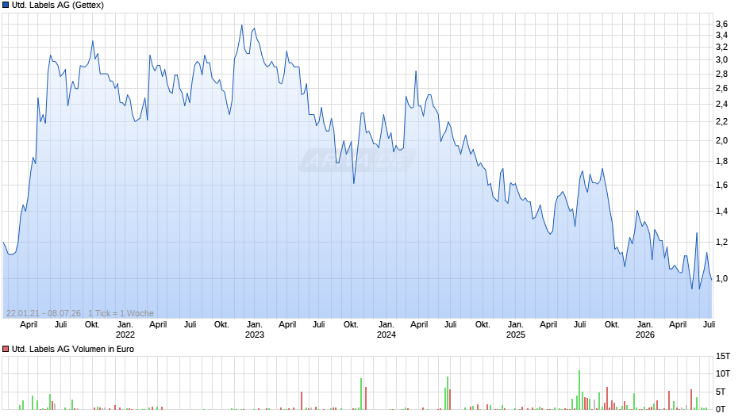Click the 1,2 price axis label
This screenshot has height=417, width=746.
[721, 242]
